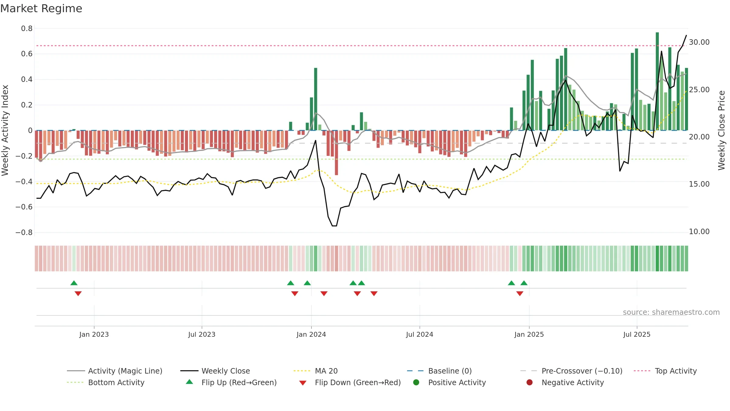Click the Weekly Close Price axis title
The width and height of the screenshot is (730, 411).
pyautogui.click(x=721, y=130)
